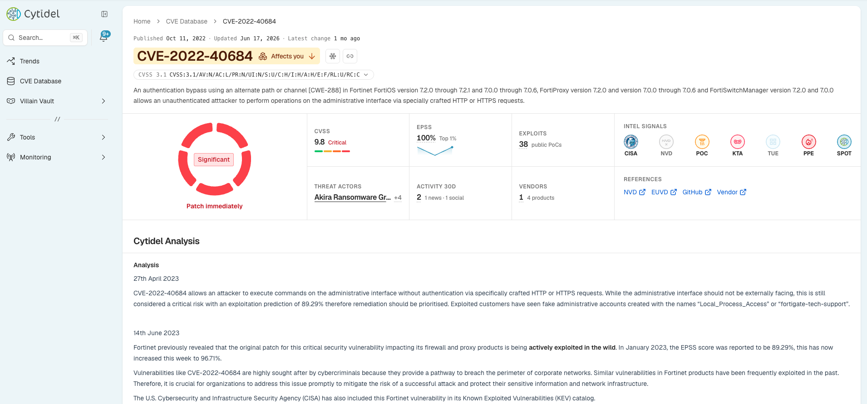Select Tools in the sidebar
Screen dimensions: 867x404
point(57,137)
